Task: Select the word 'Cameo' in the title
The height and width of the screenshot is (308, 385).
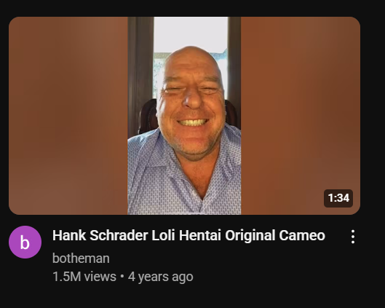Action: 302,235
